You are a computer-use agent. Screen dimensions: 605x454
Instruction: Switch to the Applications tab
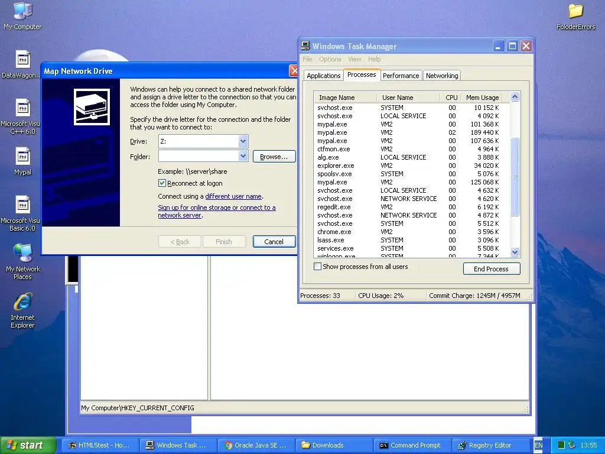tap(323, 76)
